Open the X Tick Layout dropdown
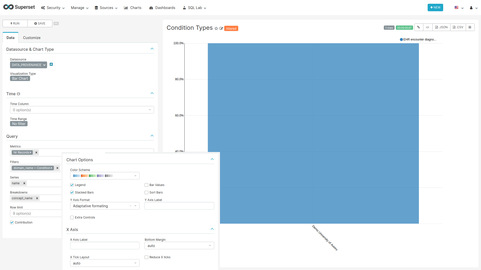This screenshot has height=270, width=481. [105, 263]
